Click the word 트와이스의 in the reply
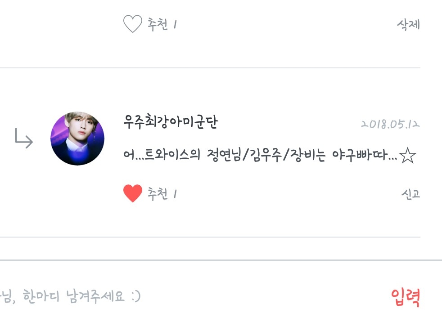This screenshot has width=442, height=331. [x=172, y=155]
